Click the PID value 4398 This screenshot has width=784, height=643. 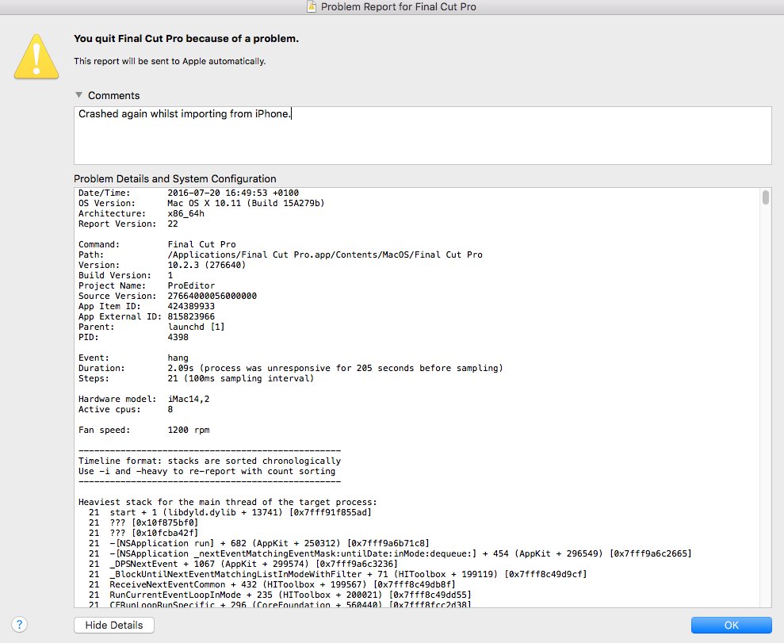pyautogui.click(x=178, y=338)
